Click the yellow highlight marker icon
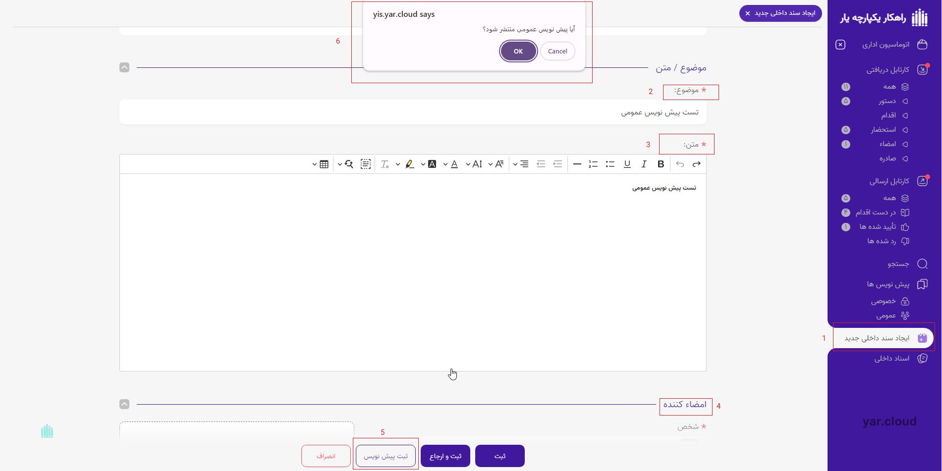 pyautogui.click(x=409, y=164)
